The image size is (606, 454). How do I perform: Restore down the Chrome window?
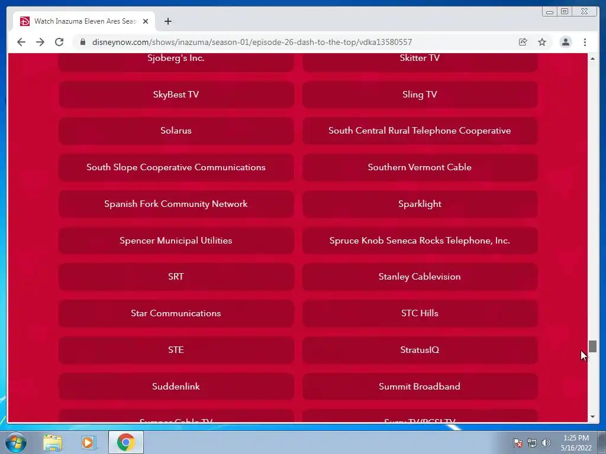[x=565, y=12]
